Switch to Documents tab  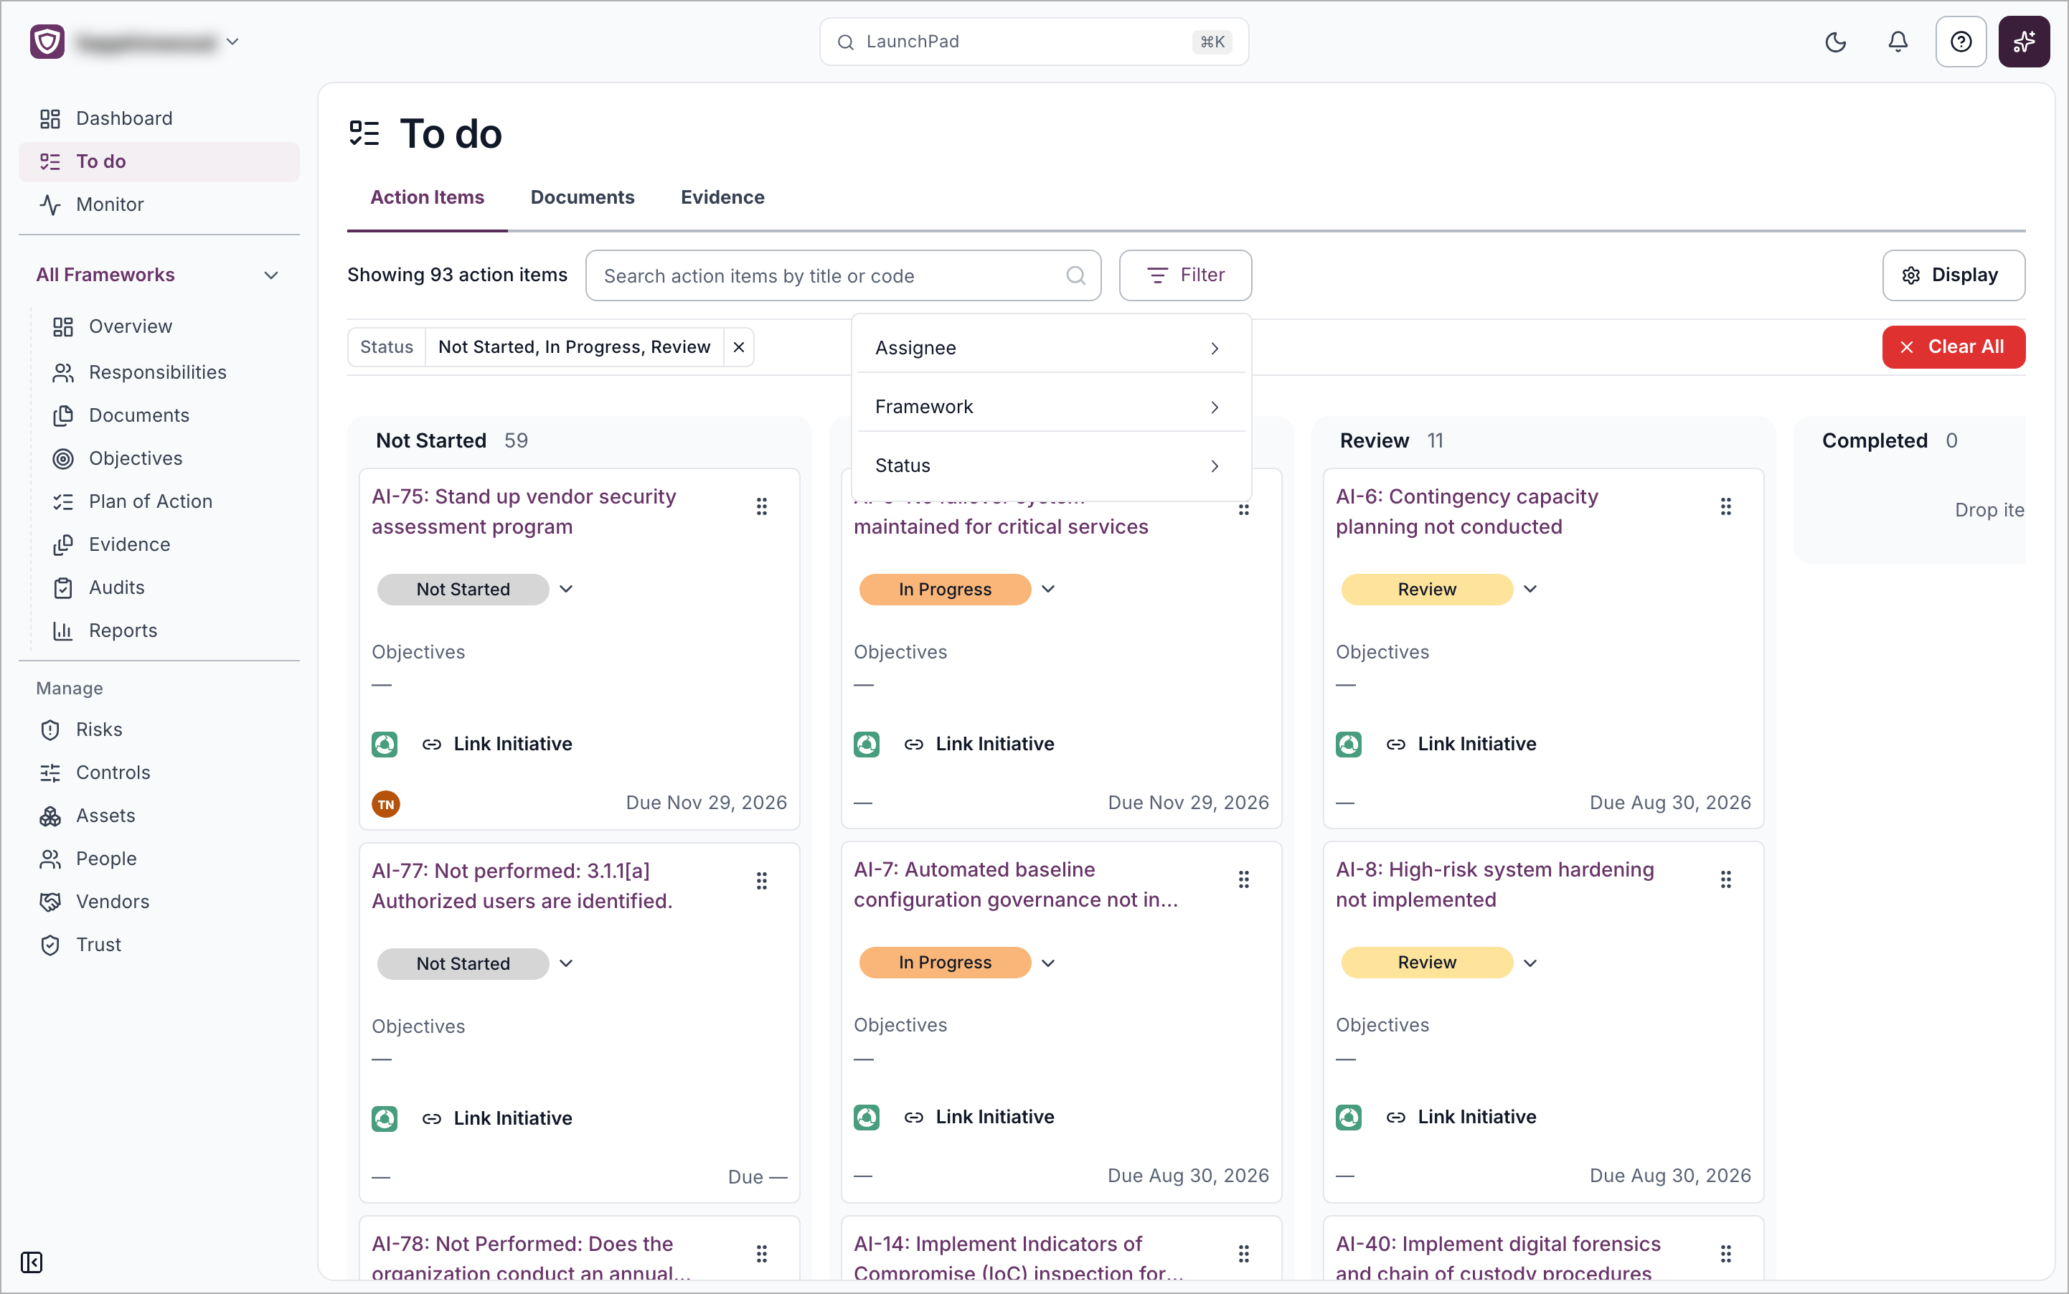coord(582,197)
